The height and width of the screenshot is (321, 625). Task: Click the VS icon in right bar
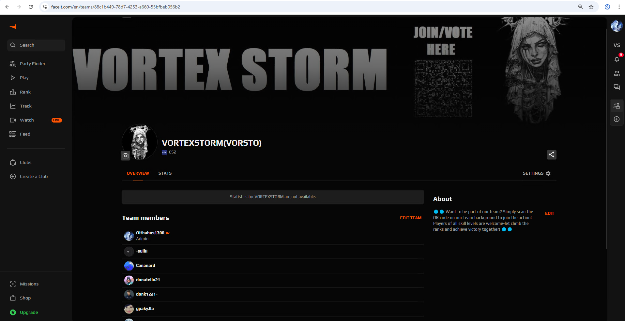617,45
